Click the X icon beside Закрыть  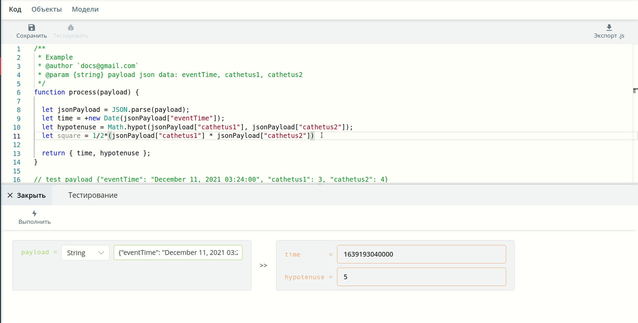10,195
